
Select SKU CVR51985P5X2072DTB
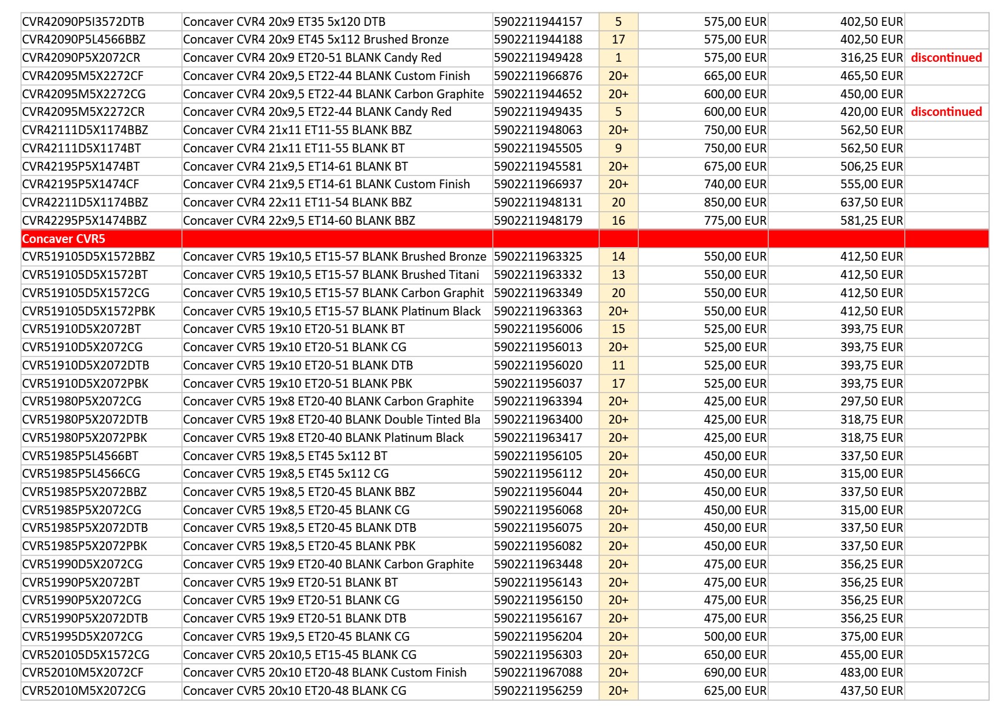[85, 528]
